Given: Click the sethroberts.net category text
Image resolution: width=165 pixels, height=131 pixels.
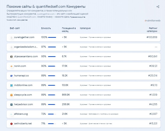Looking at the screenshot, I should coord(96,124).
